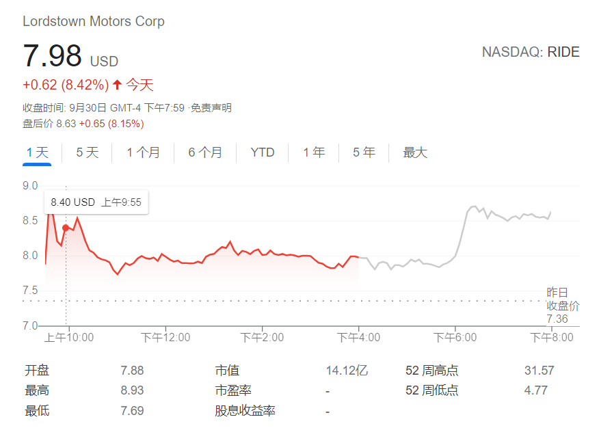The image size is (612, 441).
Task: Click the 市值 14.12亿 value
Action: pos(347,371)
